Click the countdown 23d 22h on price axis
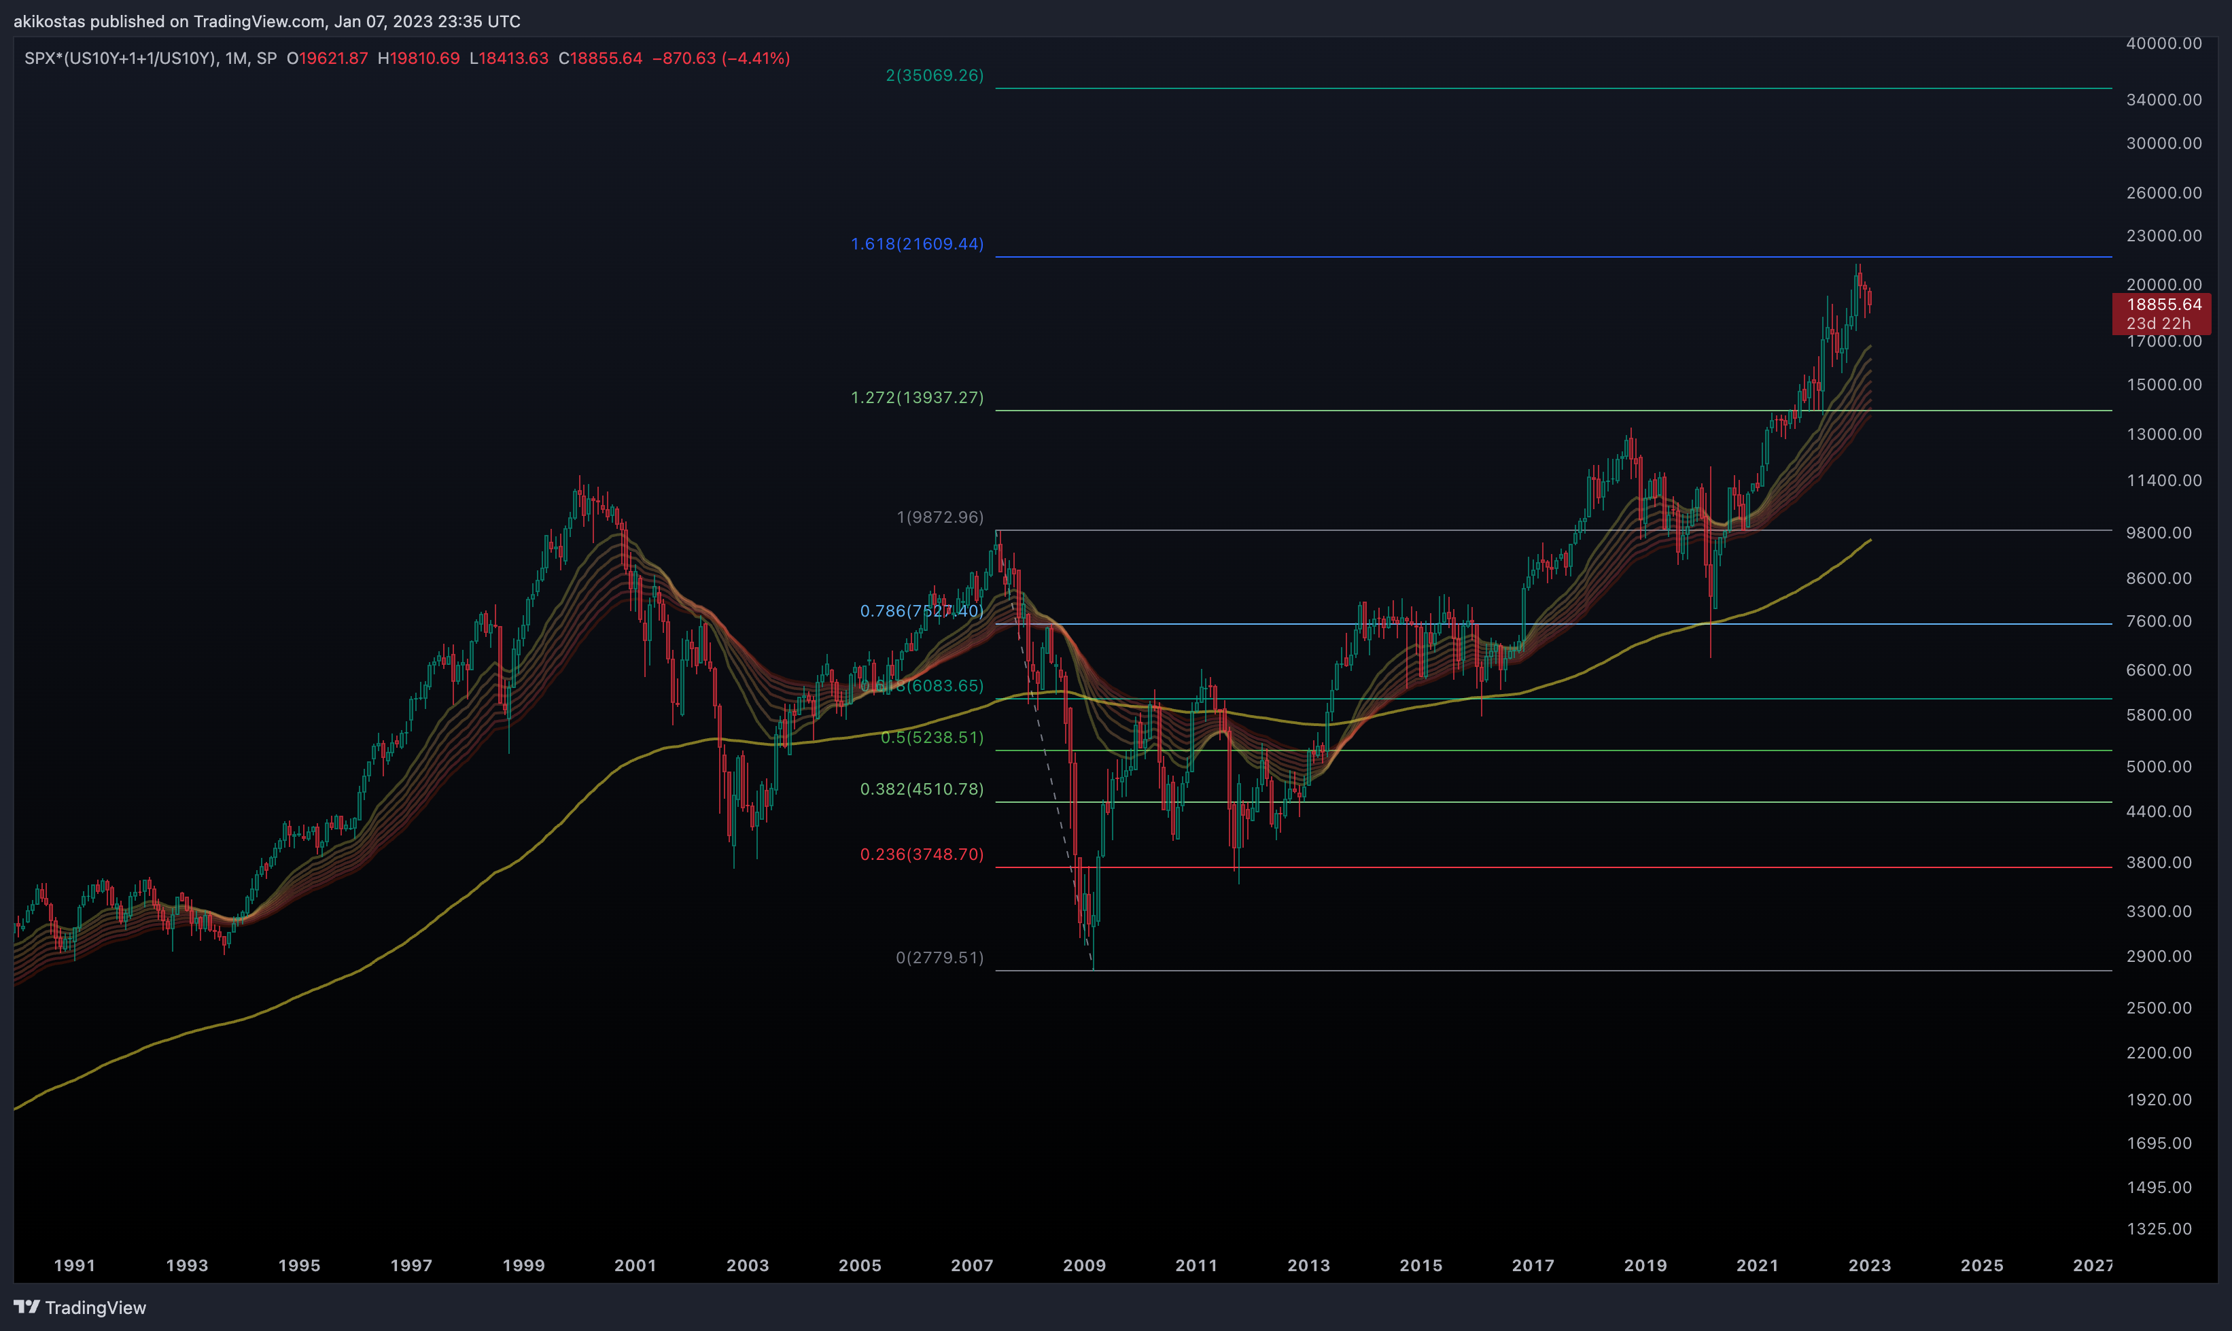 coord(2157,324)
